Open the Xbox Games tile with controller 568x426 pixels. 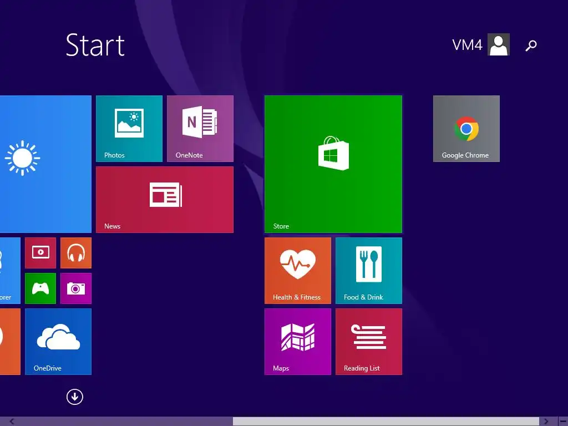(40, 288)
